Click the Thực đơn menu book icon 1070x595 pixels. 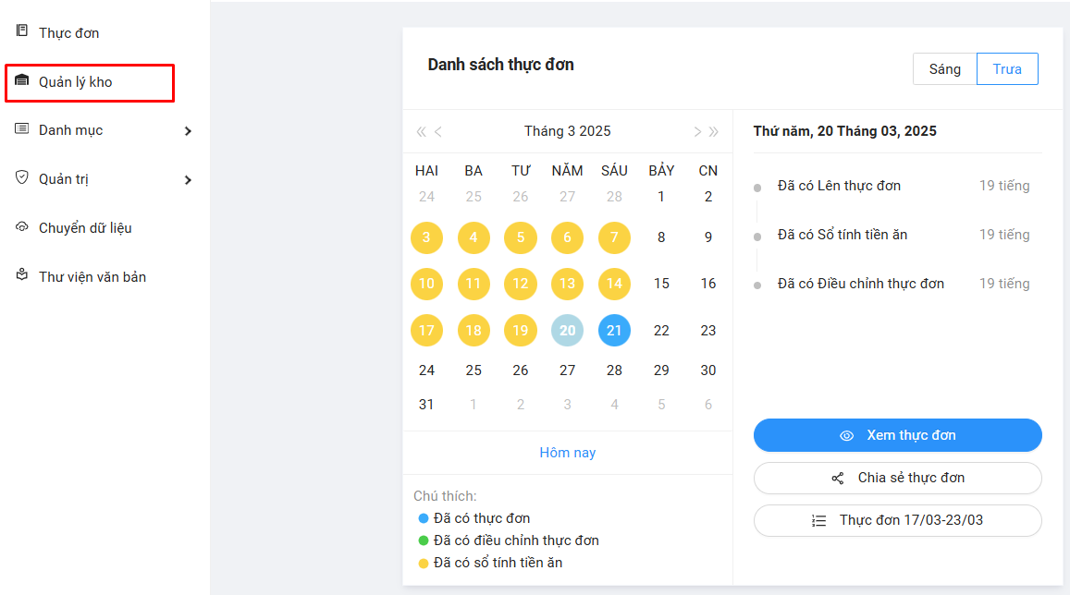(22, 31)
